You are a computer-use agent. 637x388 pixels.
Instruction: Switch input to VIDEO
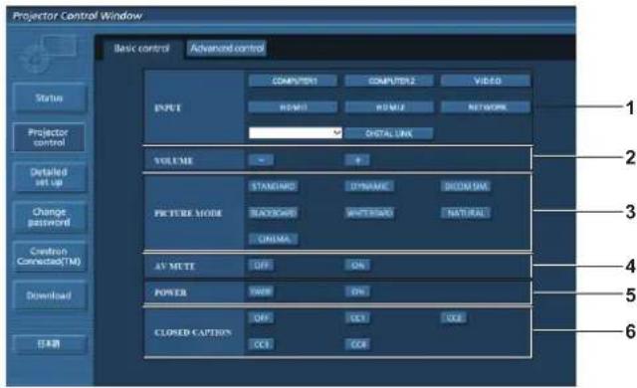click(x=486, y=81)
